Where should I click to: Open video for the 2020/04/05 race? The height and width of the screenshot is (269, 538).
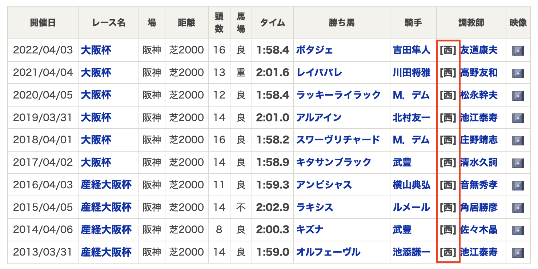[x=518, y=96]
